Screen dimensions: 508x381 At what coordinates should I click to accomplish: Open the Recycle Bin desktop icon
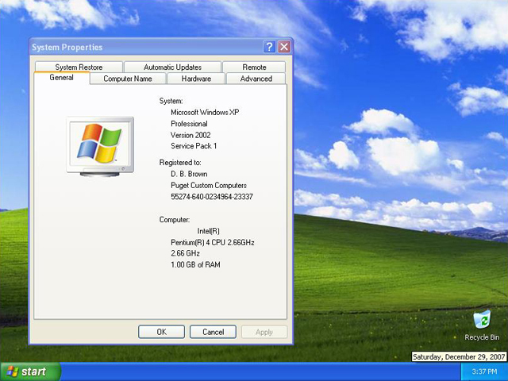click(x=482, y=321)
